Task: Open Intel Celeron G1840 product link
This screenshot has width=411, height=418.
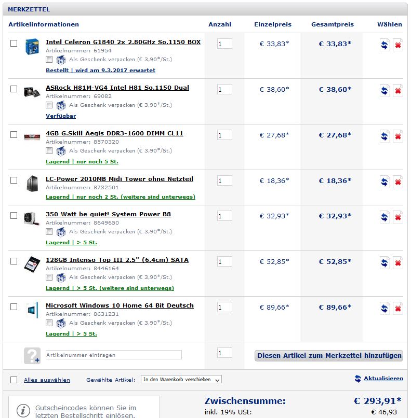Action: (123, 42)
